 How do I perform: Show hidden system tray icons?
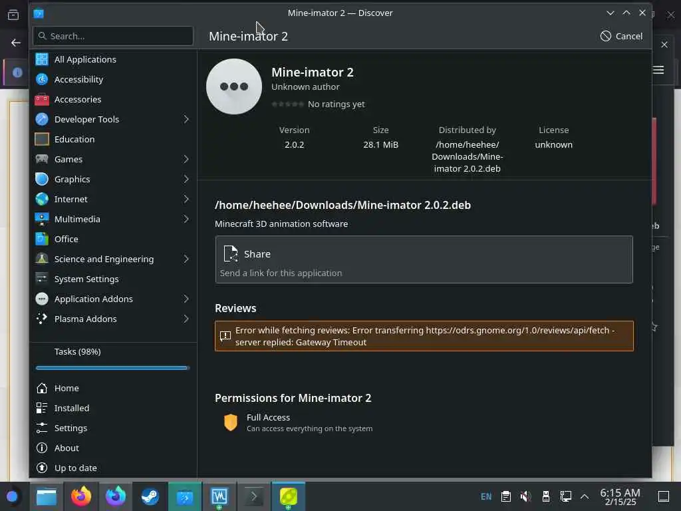coord(585,496)
